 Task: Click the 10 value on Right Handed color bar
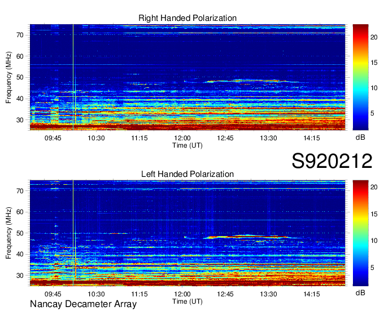(374, 88)
